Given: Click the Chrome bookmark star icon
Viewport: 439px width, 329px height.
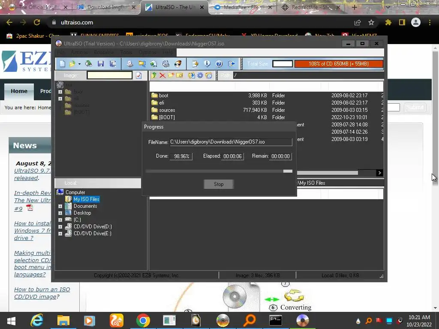Looking at the screenshot, I should (371, 22).
